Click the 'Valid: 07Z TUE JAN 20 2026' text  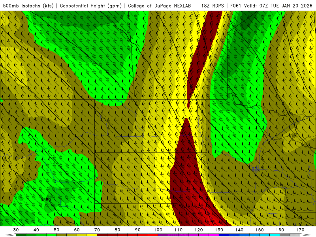click(x=278, y=6)
